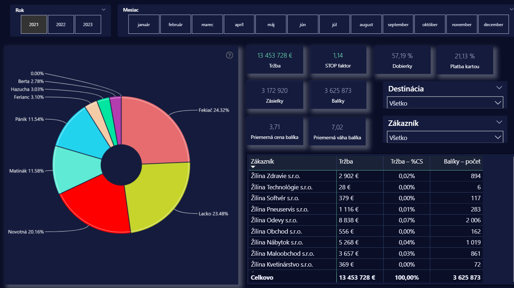Click the STOP faktor card
The image size is (514, 288).
point(337,60)
